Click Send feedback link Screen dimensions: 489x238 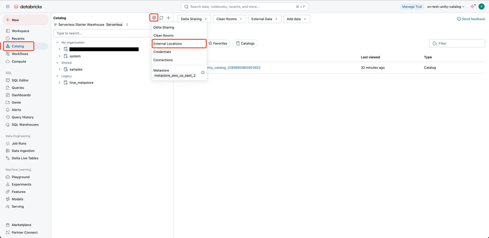click(471, 19)
